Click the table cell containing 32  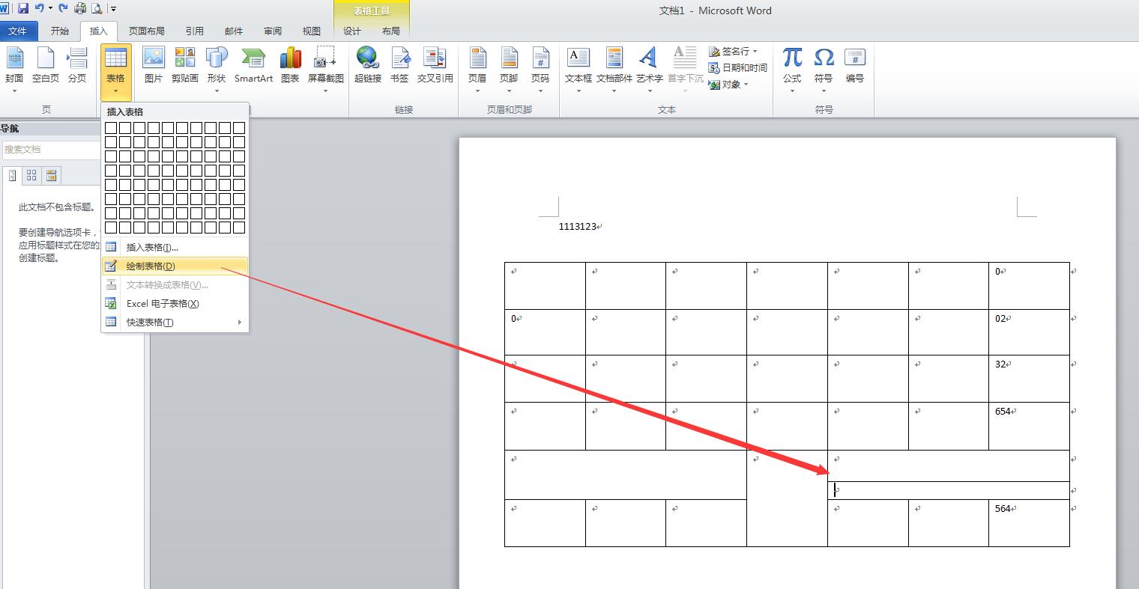pos(1029,378)
